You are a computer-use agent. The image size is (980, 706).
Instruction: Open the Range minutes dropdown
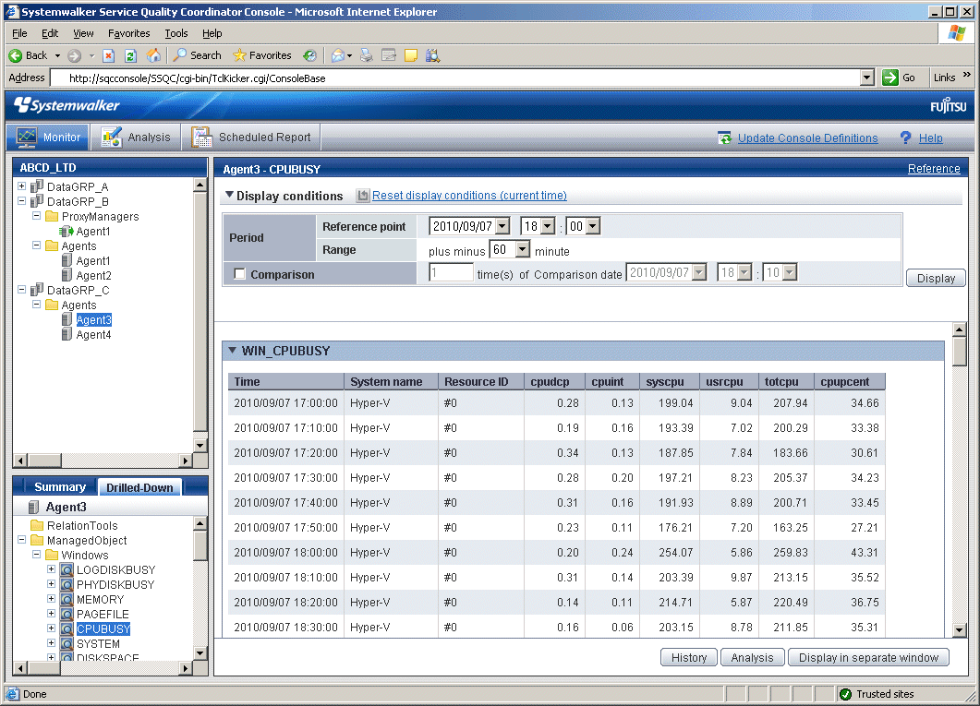pos(522,250)
